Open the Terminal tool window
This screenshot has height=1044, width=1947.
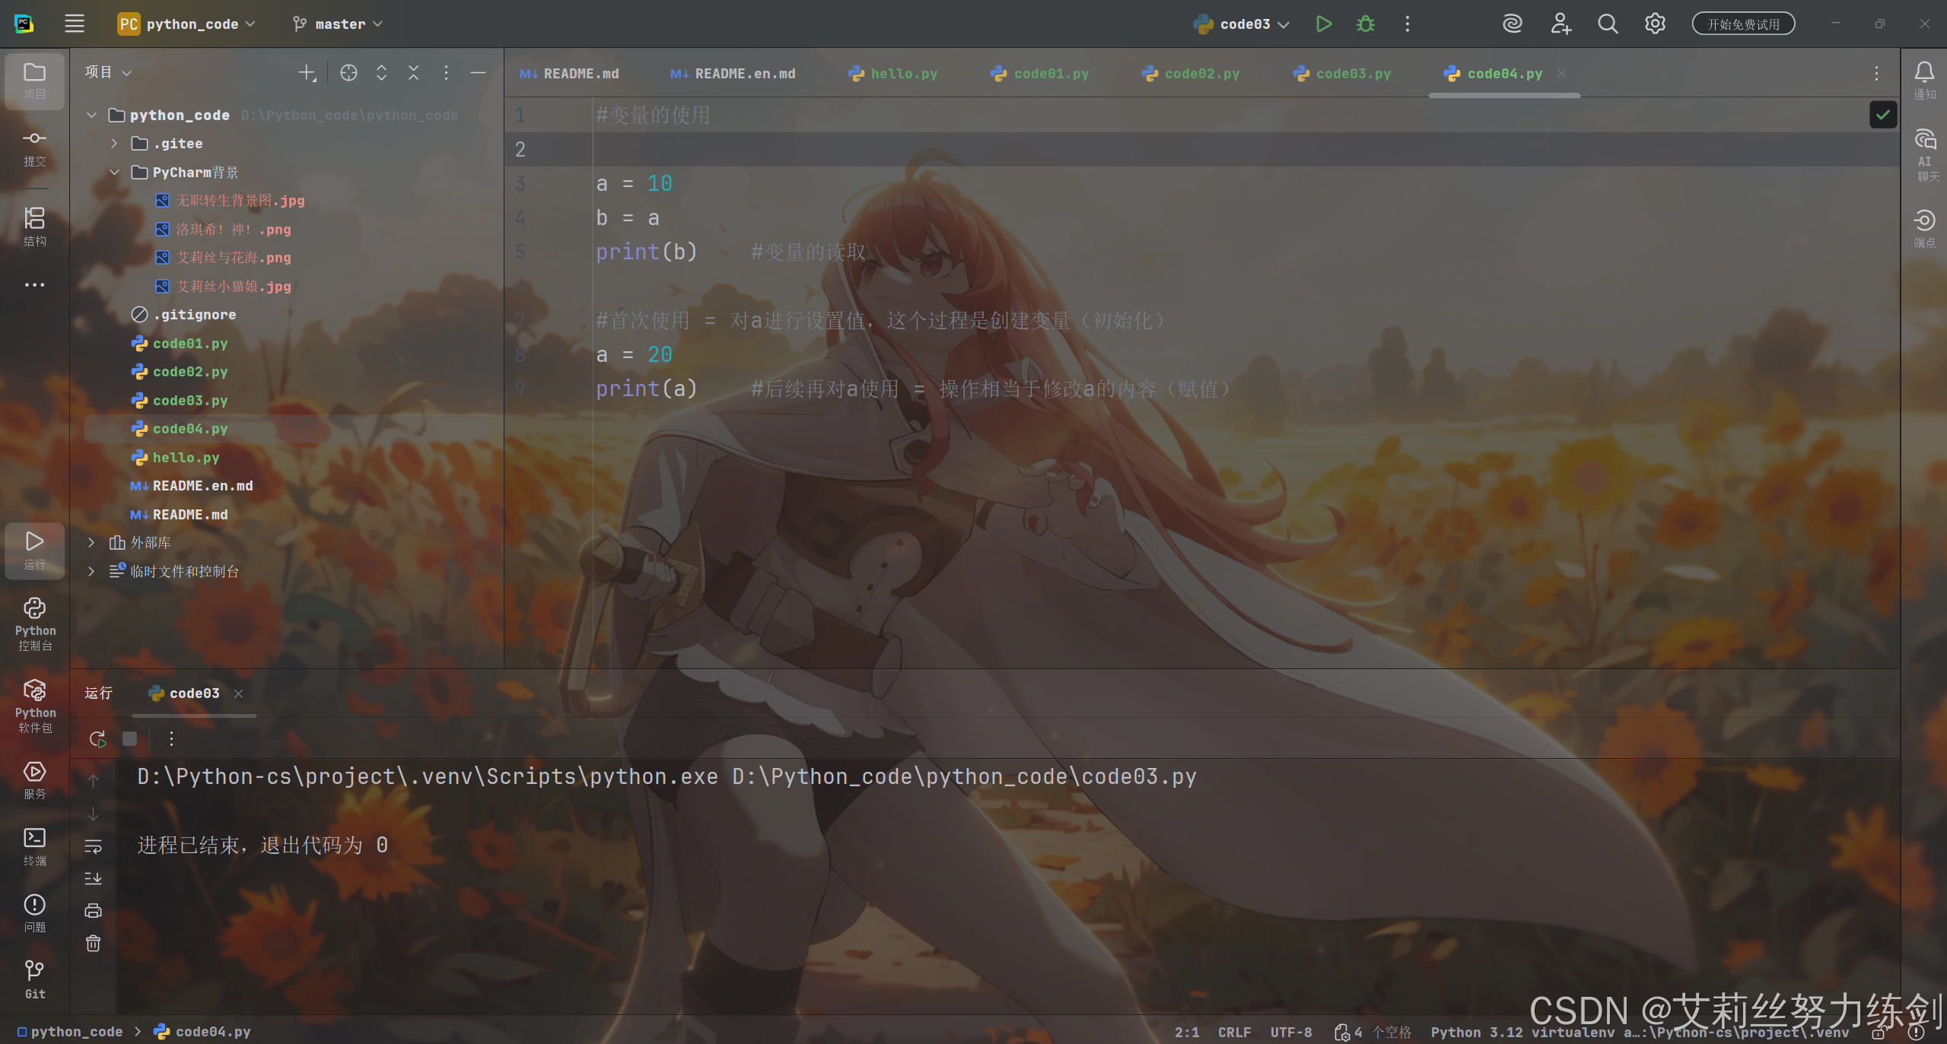tap(35, 846)
